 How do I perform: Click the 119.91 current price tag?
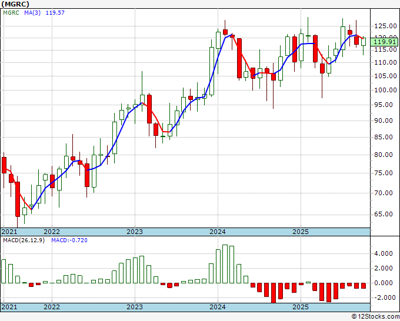(384, 42)
